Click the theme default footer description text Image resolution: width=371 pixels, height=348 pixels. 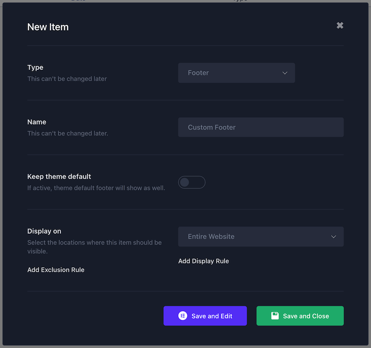[x=96, y=188]
